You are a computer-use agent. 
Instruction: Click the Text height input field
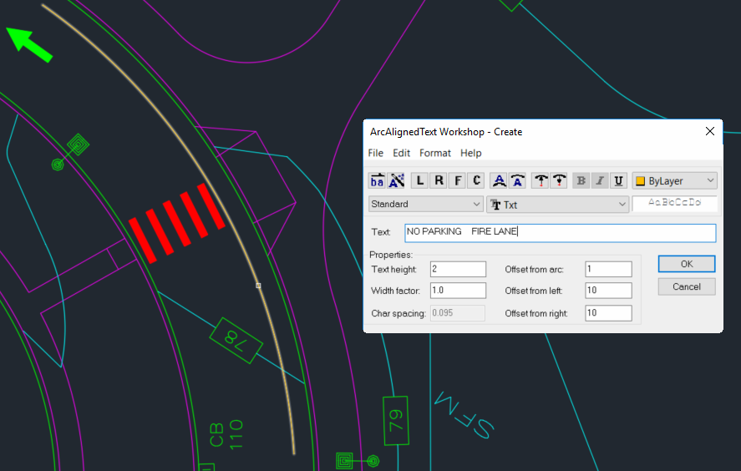tap(458, 269)
